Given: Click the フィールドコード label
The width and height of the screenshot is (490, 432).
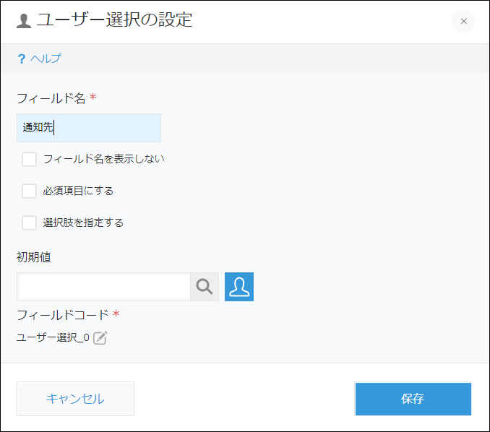Looking at the screenshot, I should 62,315.
